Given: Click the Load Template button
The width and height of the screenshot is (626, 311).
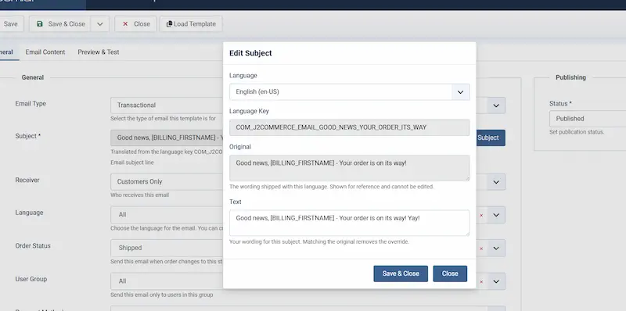Looking at the screenshot, I should [191, 24].
